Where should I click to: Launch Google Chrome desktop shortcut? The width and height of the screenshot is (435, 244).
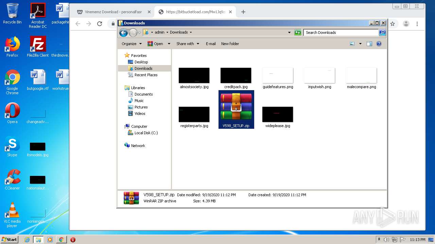click(x=12, y=82)
